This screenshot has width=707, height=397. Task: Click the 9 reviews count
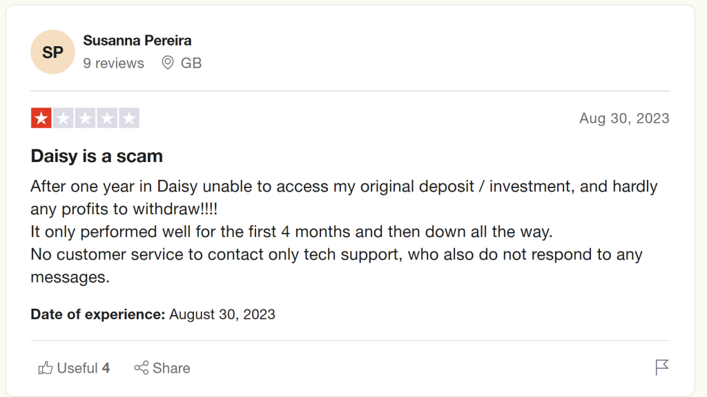click(114, 63)
